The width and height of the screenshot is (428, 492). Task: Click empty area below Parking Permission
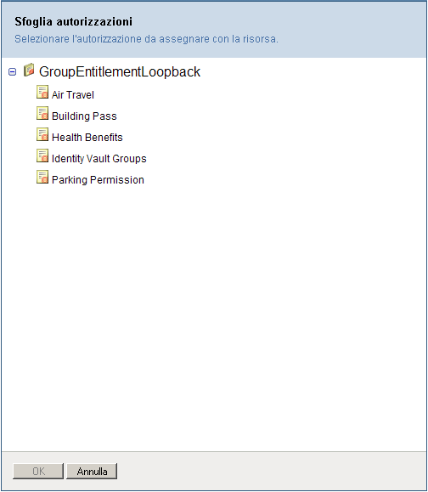tap(214, 314)
